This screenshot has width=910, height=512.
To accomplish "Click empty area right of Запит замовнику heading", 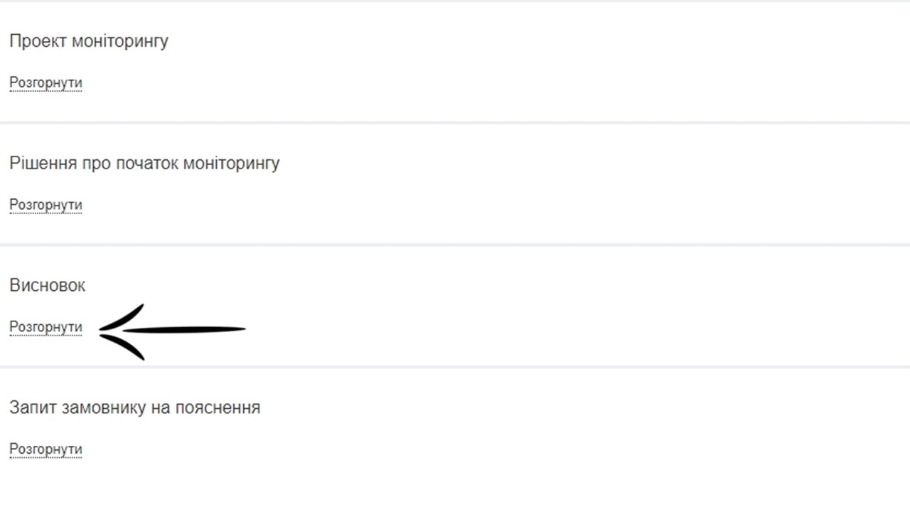I will 569,408.
